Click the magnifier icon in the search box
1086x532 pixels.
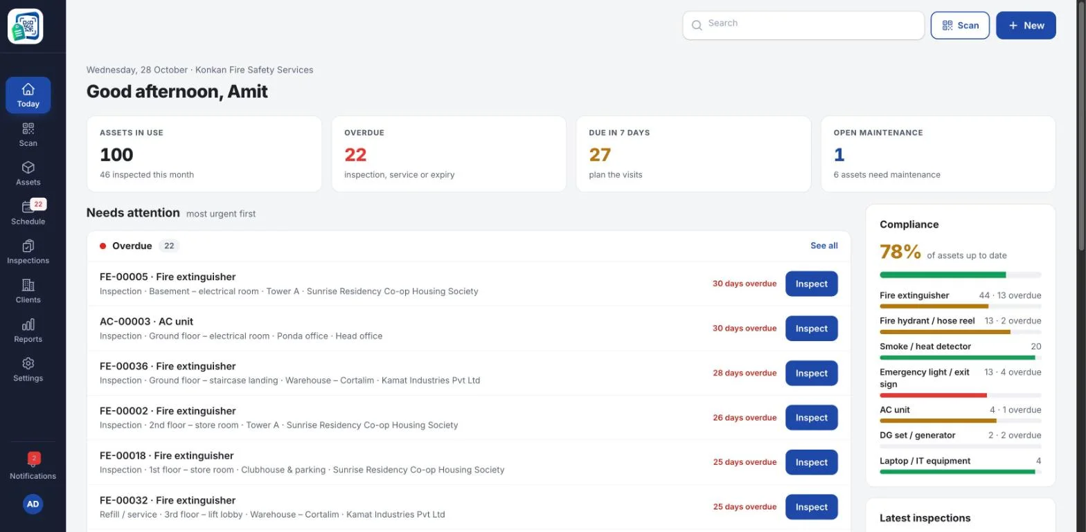point(697,26)
